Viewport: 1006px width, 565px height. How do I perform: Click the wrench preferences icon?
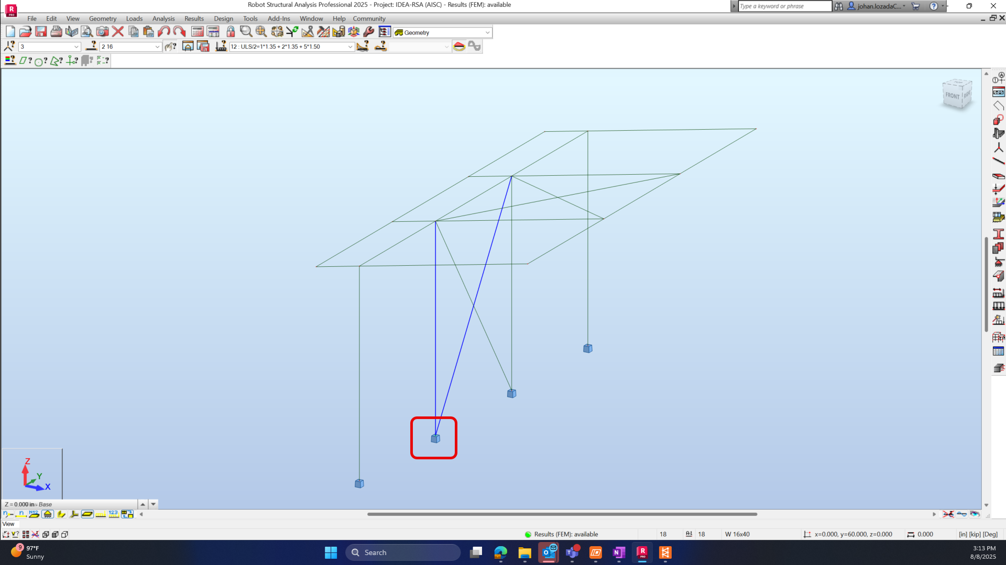coord(369,32)
